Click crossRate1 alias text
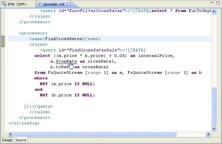Image resolution: width=222 pixels, height=144 pixels. click(101, 62)
